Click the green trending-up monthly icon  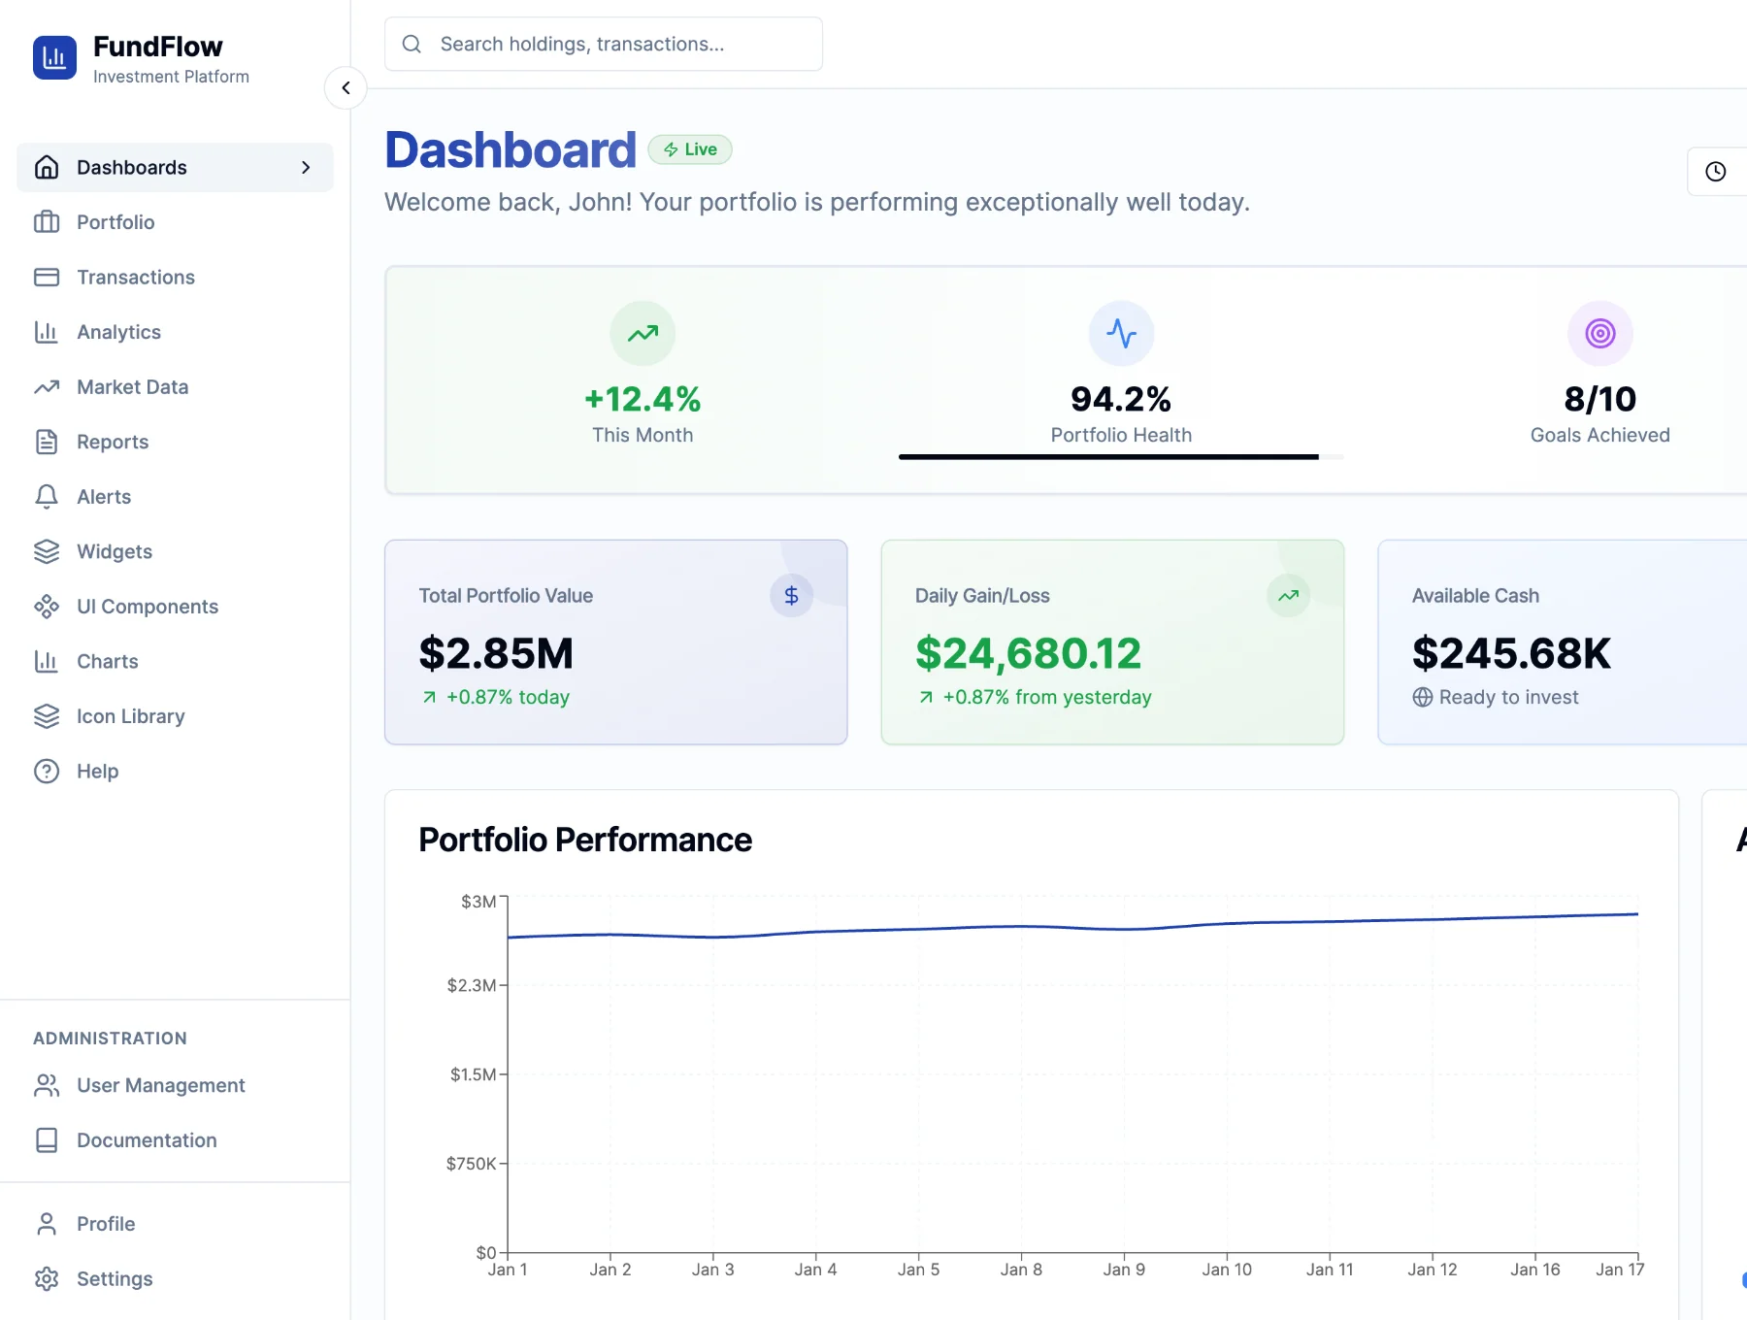click(x=643, y=333)
